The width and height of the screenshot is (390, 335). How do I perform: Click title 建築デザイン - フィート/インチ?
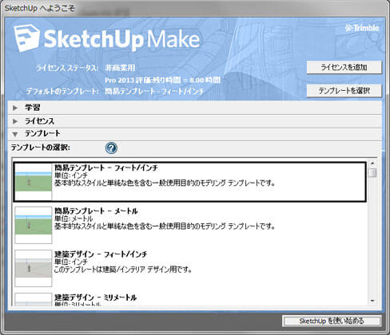coord(101,254)
